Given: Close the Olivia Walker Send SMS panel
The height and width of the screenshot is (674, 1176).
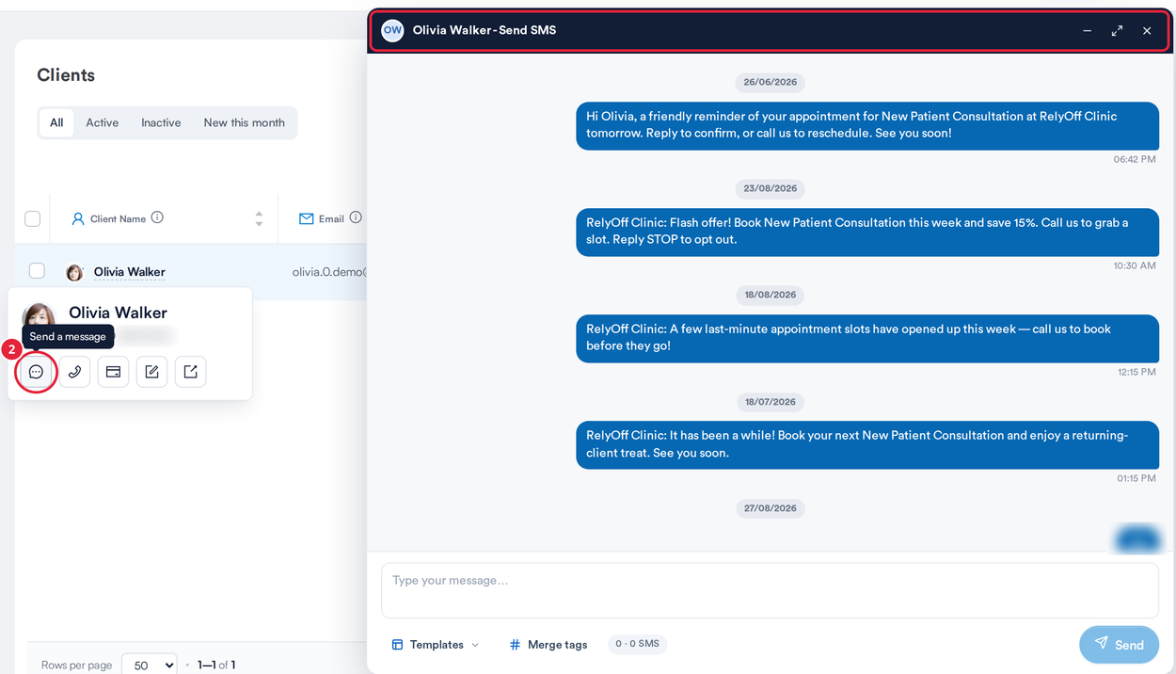Looking at the screenshot, I should (x=1147, y=31).
